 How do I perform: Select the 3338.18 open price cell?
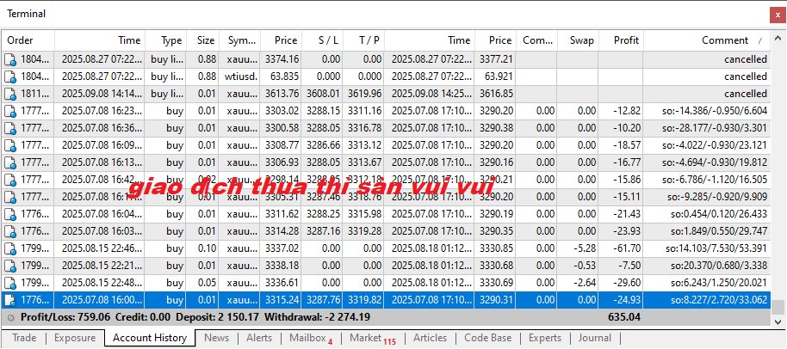[281, 266]
